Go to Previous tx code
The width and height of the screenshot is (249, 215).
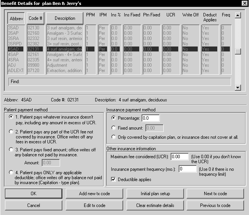coord(215,205)
